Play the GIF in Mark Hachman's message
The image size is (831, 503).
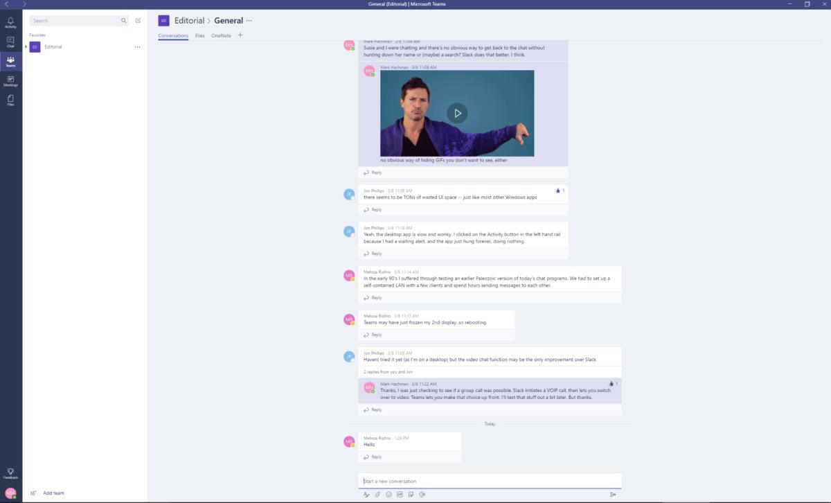[457, 113]
